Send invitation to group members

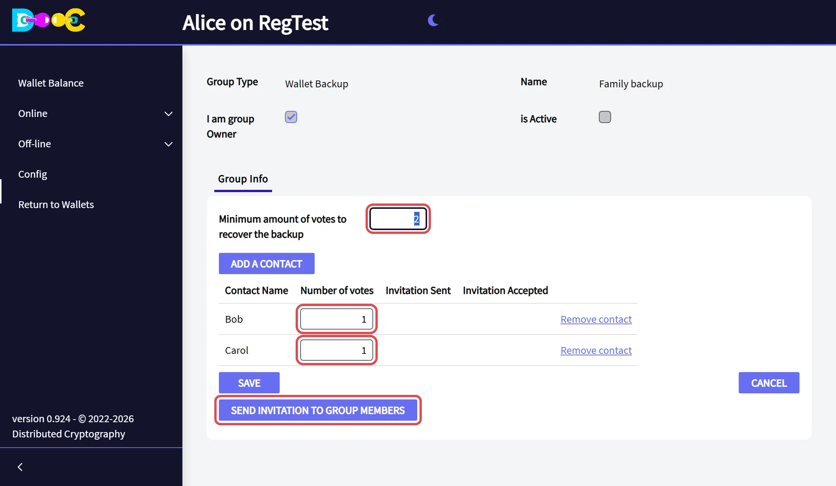point(318,410)
